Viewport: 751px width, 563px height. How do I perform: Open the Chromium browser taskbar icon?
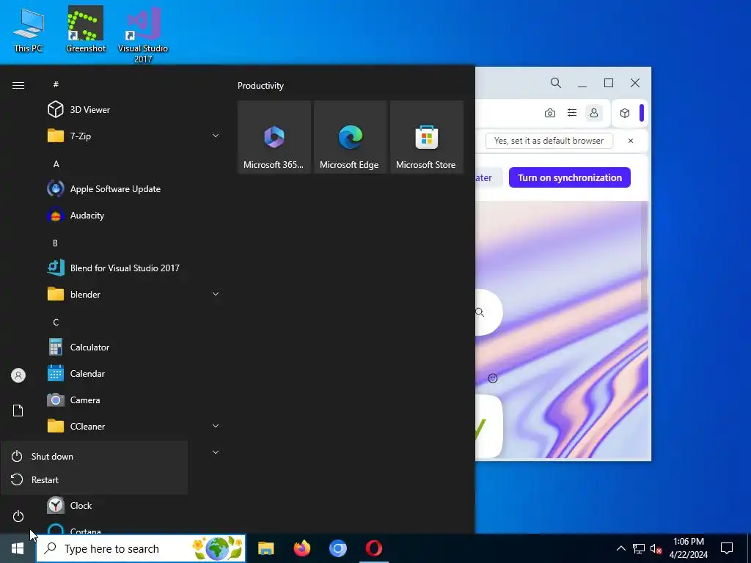coord(337,548)
